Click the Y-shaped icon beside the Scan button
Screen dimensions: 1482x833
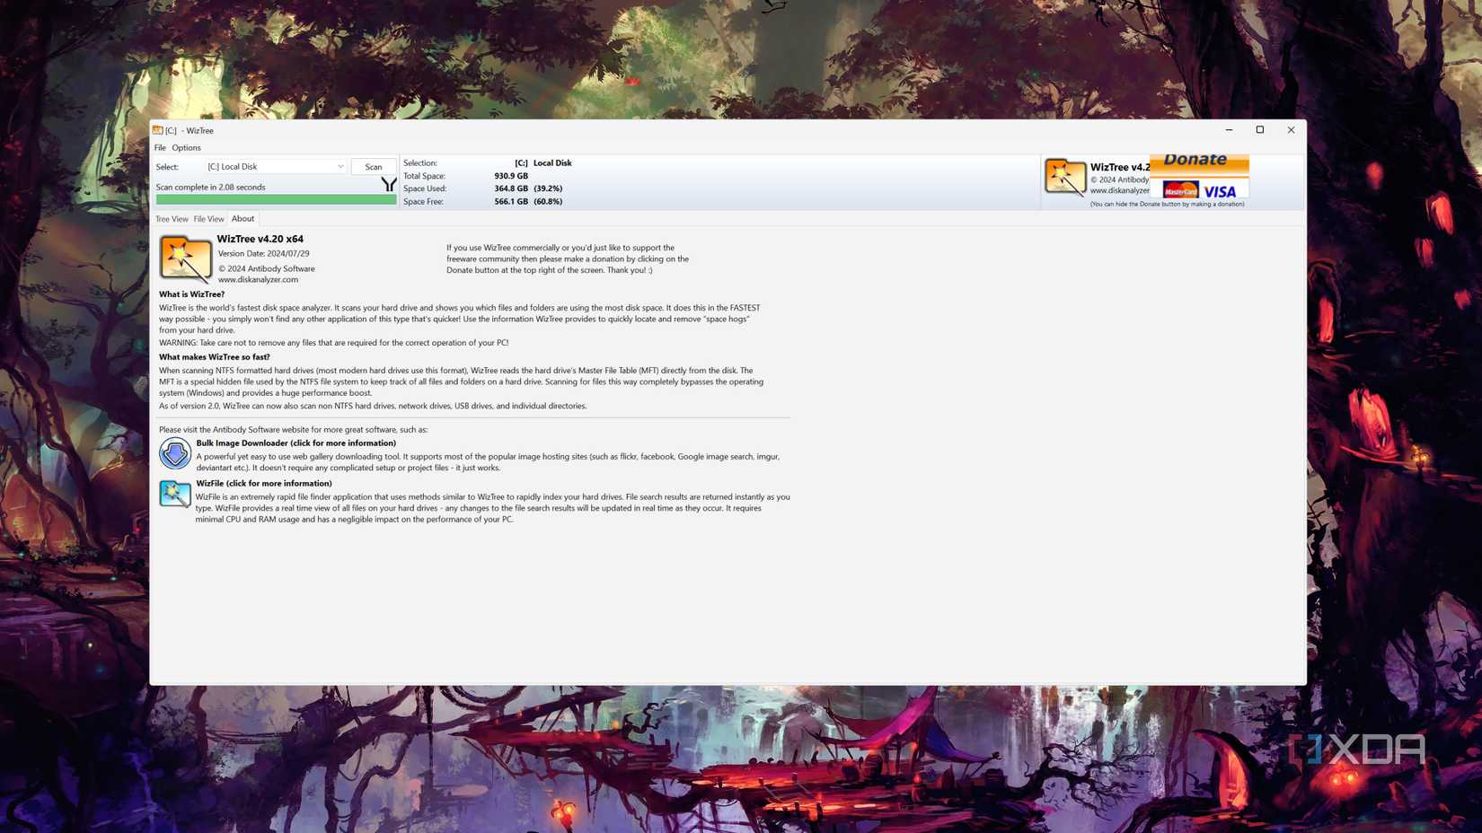click(x=388, y=184)
